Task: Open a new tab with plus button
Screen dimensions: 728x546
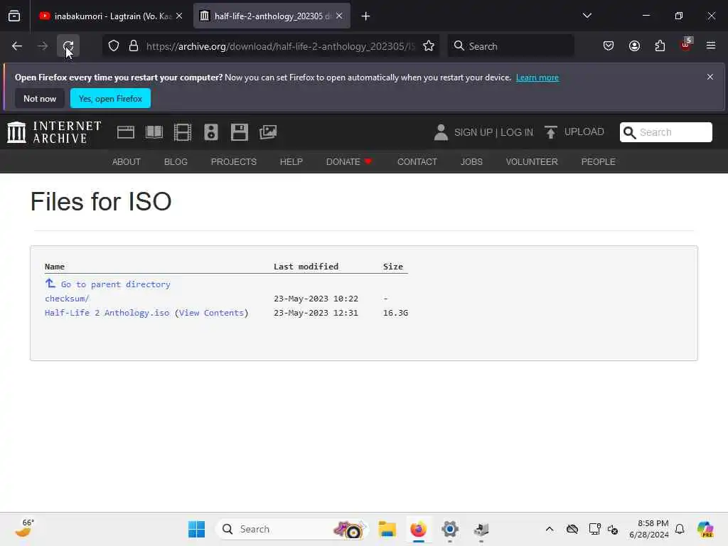Action: coord(365,16)
